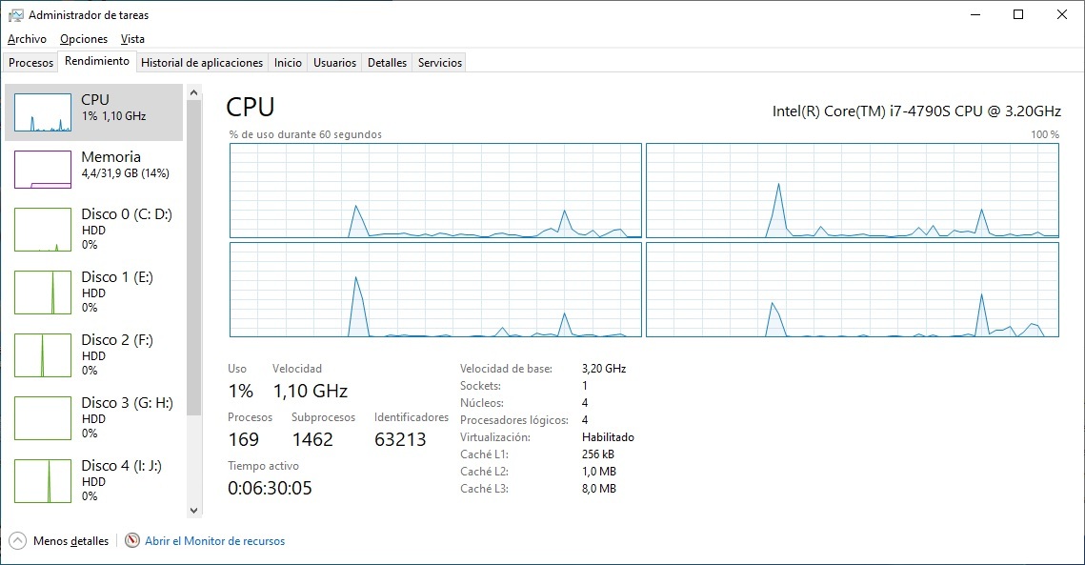
Task: Open the Abrir el Monitor de recursos link
Action: 214,541
